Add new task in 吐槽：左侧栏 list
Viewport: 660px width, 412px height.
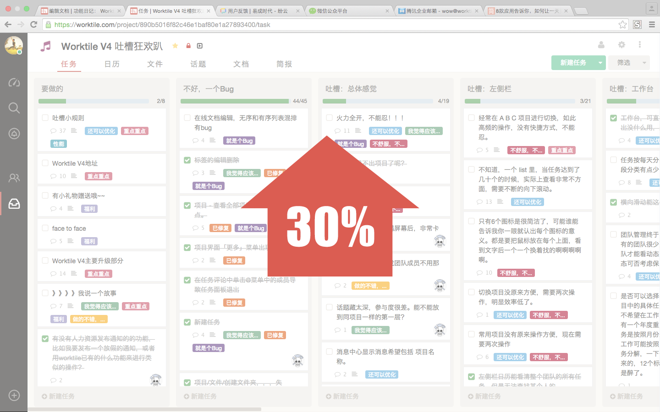tap(484, 396)
